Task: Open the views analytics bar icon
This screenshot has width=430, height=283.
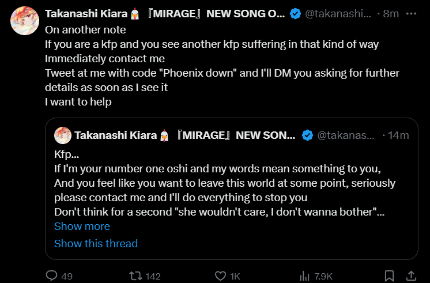Action: (304, 276)
